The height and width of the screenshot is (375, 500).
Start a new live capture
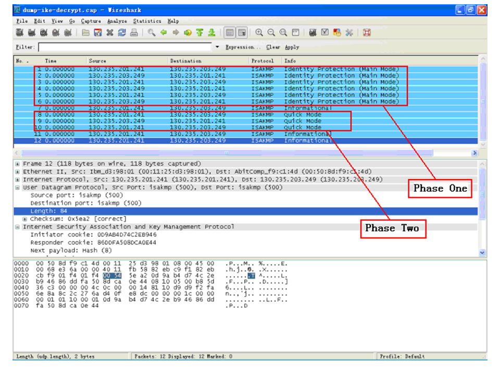(44, 32)
